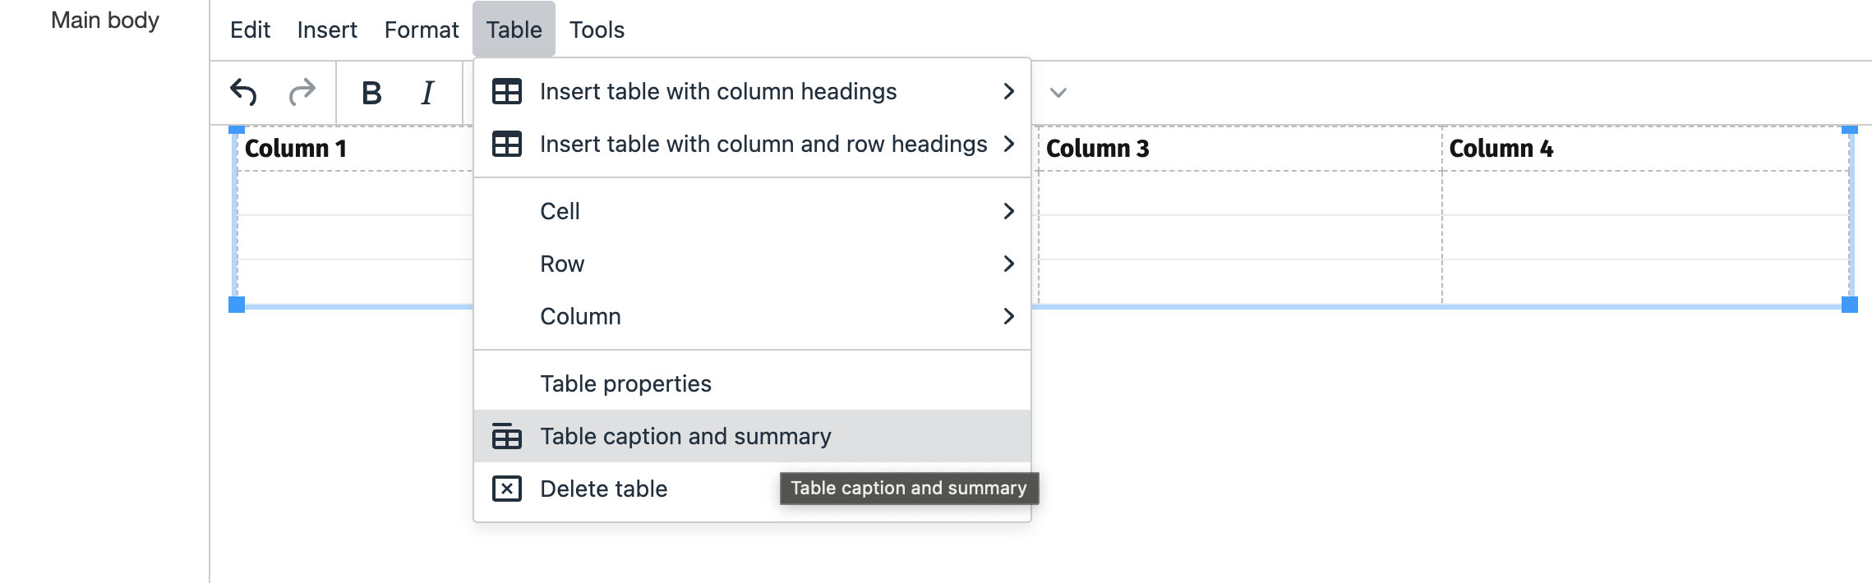The width and height of the screenshot is (1872, 583).
Task: Click the Insert table with column headings icon
Action: point(506,91)
